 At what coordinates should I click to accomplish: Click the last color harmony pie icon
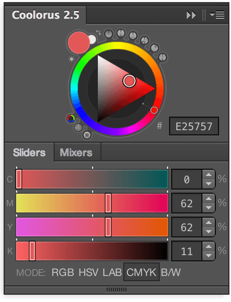[x=163, y=57]
